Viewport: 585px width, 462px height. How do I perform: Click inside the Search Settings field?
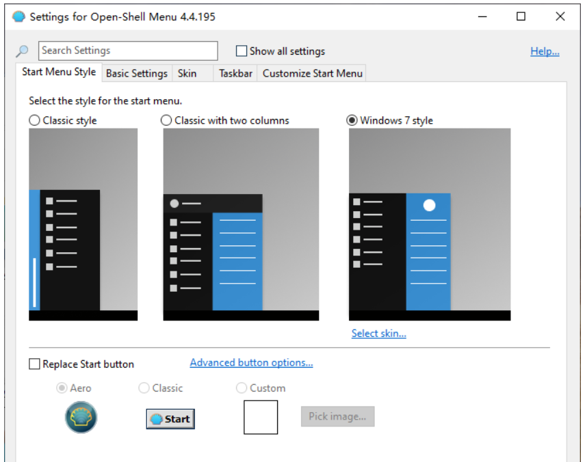[128, 51]
